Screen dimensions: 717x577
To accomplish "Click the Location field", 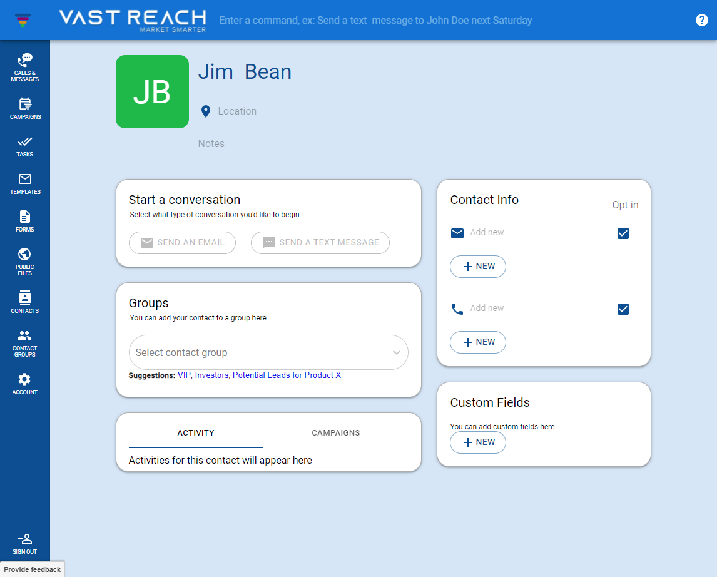I will point(237,111).
